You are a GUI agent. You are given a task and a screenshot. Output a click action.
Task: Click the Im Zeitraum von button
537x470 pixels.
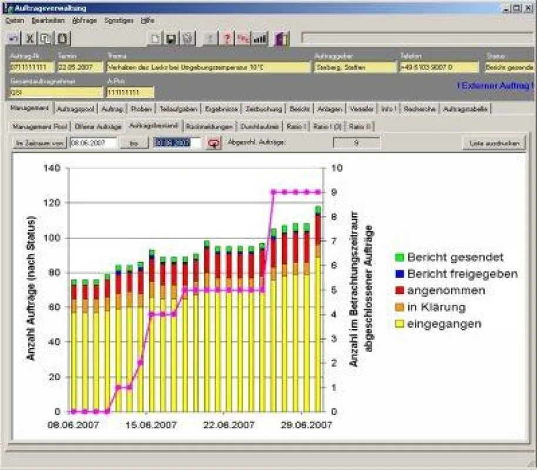pos(39,143)
